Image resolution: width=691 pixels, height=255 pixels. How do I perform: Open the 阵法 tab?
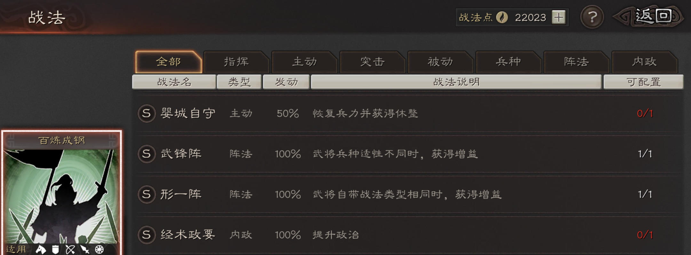coord(576,62)
